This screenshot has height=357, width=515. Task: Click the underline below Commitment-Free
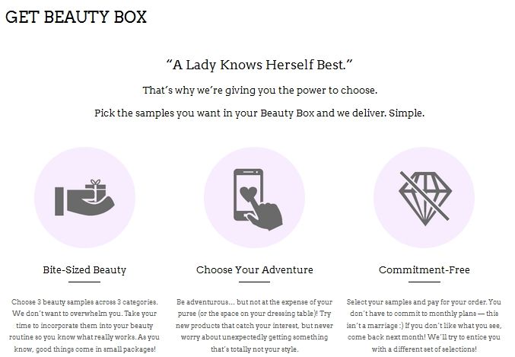coord(424,282)
